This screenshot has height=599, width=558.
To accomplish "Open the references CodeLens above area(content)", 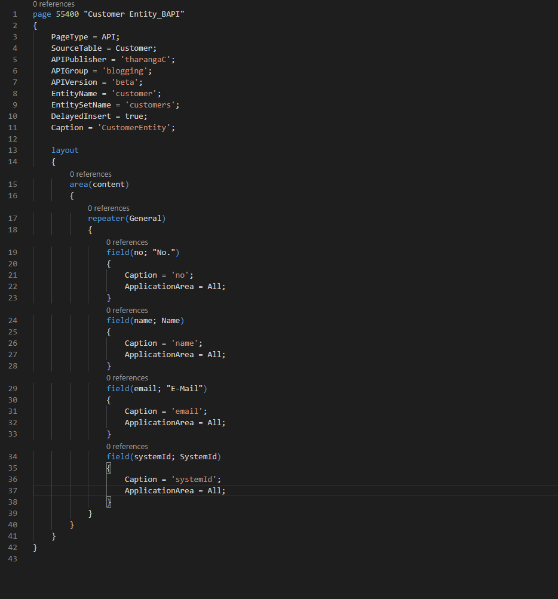I will coord(91,174).
